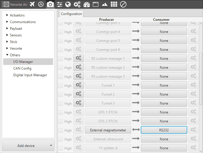Click the Y1 splitter A producer field
Image resolution: width=203 pixels, height=153 pixels.
pyautogui.click(x=108, y=148)
